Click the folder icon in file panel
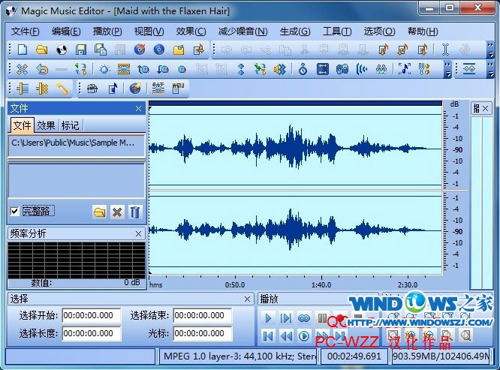The image size is (500, 370). pos(99,212)
